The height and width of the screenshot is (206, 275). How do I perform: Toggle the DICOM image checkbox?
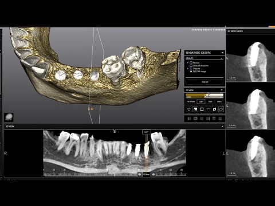191,72
